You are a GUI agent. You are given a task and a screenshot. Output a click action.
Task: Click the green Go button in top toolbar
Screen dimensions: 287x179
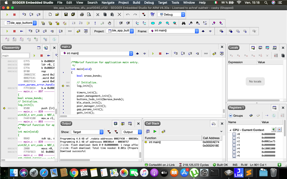click(7, 15)
